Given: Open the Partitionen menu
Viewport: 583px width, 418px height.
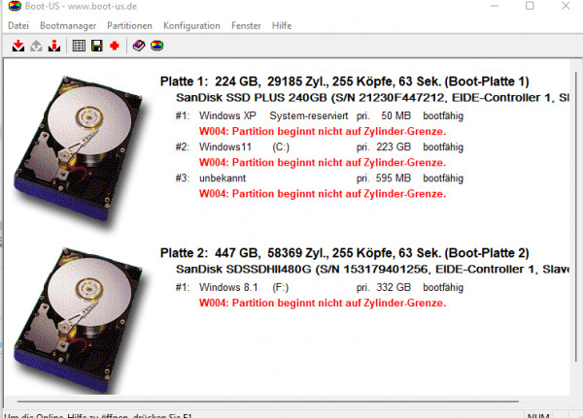Looking at the screenshot, I should click(130, 25).
